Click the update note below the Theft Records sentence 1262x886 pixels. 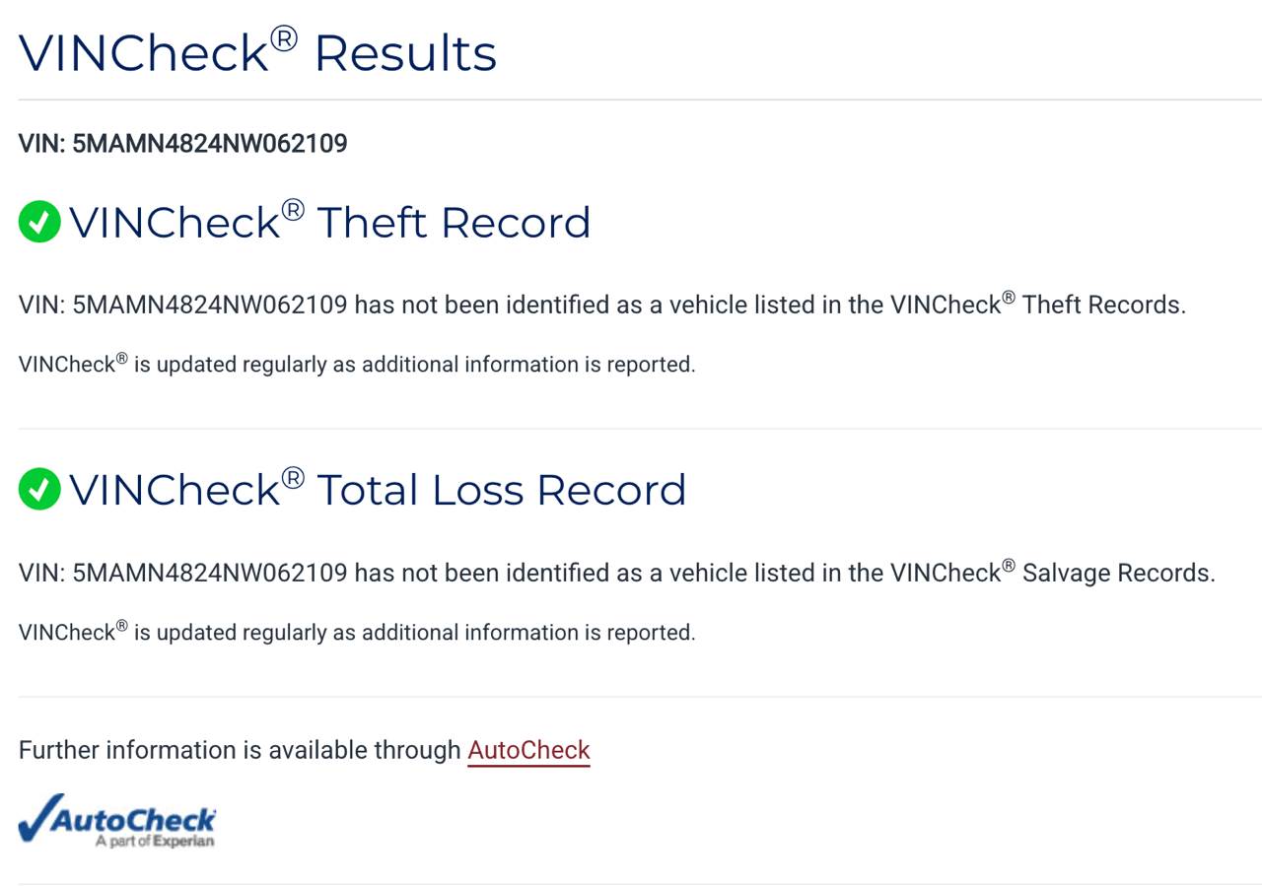[357, 365]
